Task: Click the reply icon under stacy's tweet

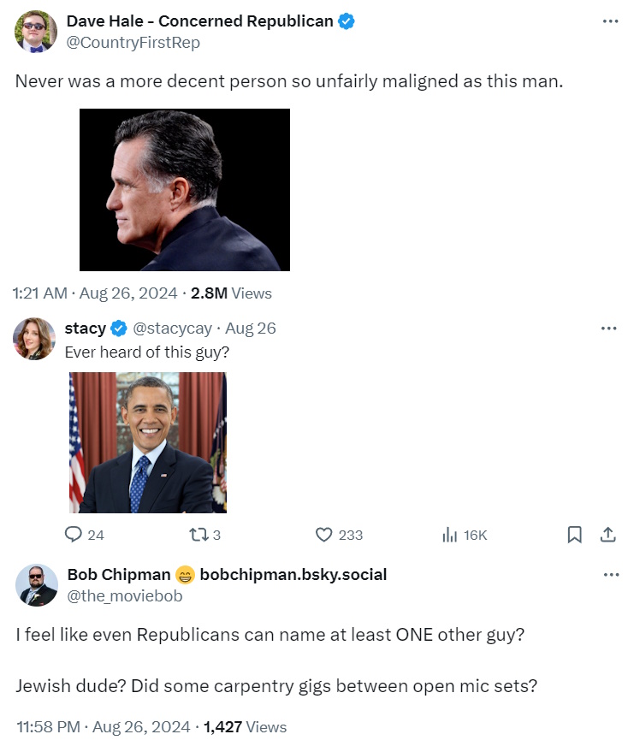Action: click(74, 535)
